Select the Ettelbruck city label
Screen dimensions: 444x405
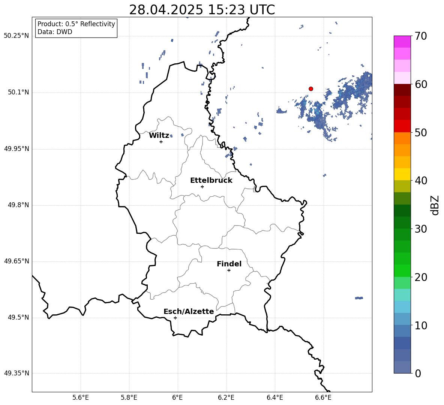(x=211, y=181)
